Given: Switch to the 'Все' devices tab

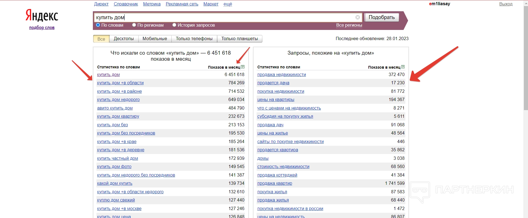Looking at the screenshot, I should coord(101,39).
